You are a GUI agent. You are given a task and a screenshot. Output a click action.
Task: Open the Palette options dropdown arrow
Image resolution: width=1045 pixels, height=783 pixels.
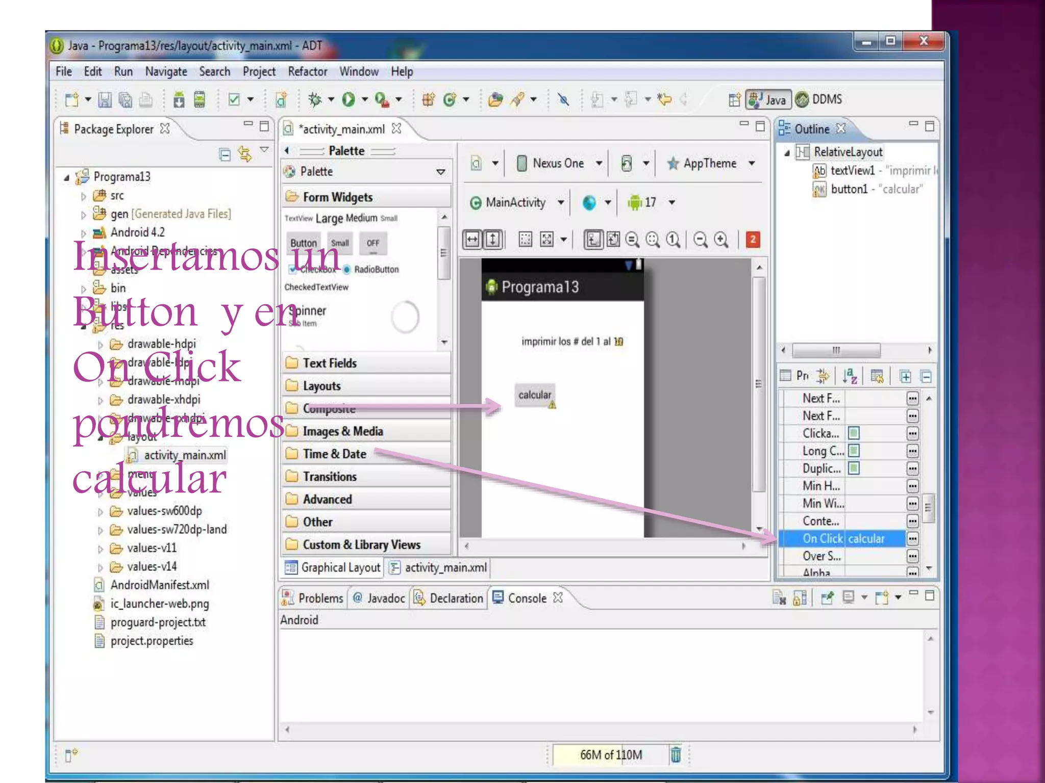[x=440, y=172]
